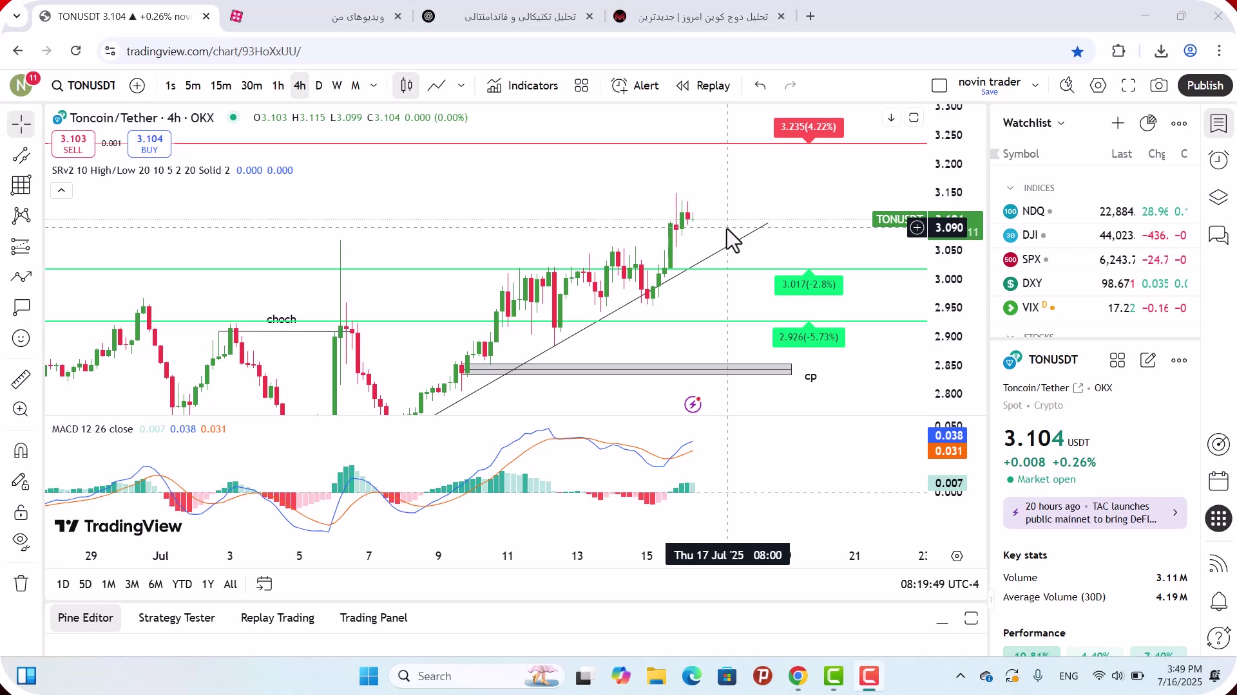This screenshot has width=1237, height=695.
Task: Toggle stay in drawing mode
Action: [21, 481]
